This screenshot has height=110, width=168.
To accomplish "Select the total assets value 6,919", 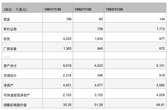I will tap(66, 66).
